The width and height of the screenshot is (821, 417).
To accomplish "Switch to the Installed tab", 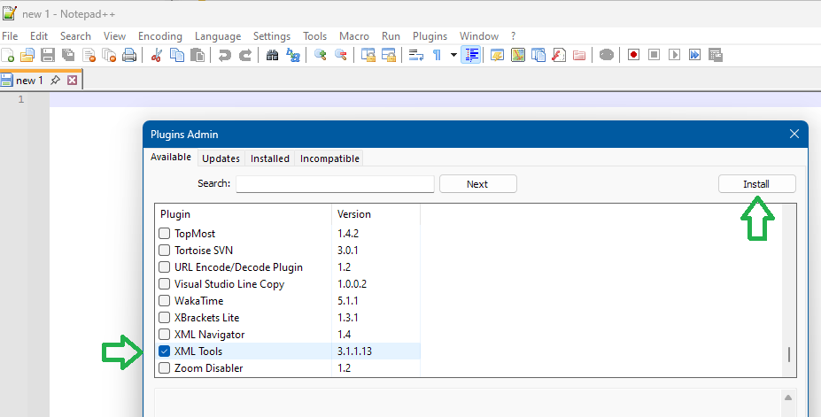I will click(269, 158).
